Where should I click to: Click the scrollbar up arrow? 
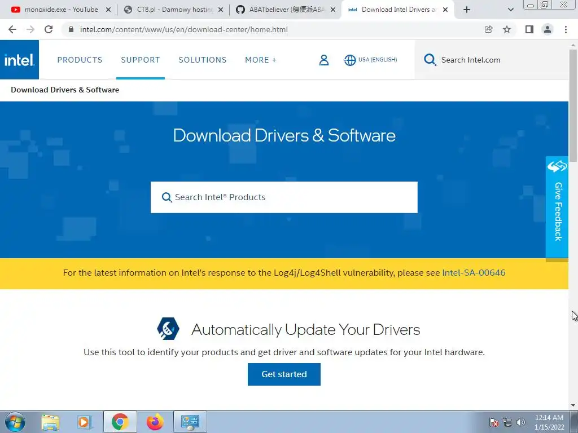pyautogui.click(x=573, y=45)
